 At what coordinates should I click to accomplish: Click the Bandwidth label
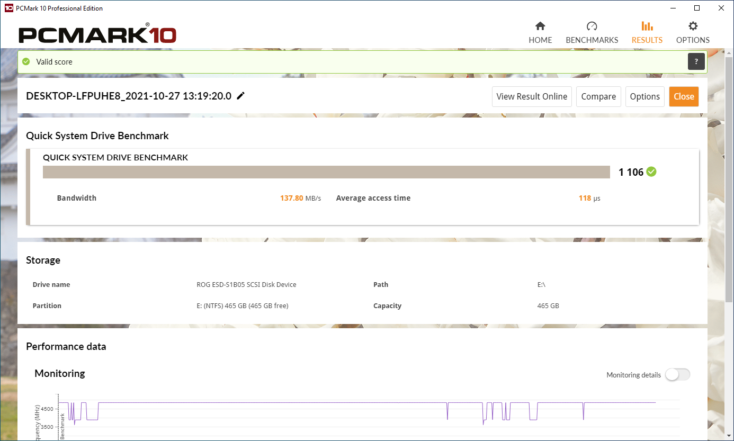[x=77, y=198]
